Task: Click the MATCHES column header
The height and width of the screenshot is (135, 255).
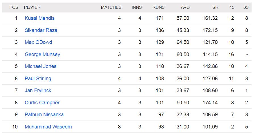Action: pyautogui.click(x=111, y=7)
